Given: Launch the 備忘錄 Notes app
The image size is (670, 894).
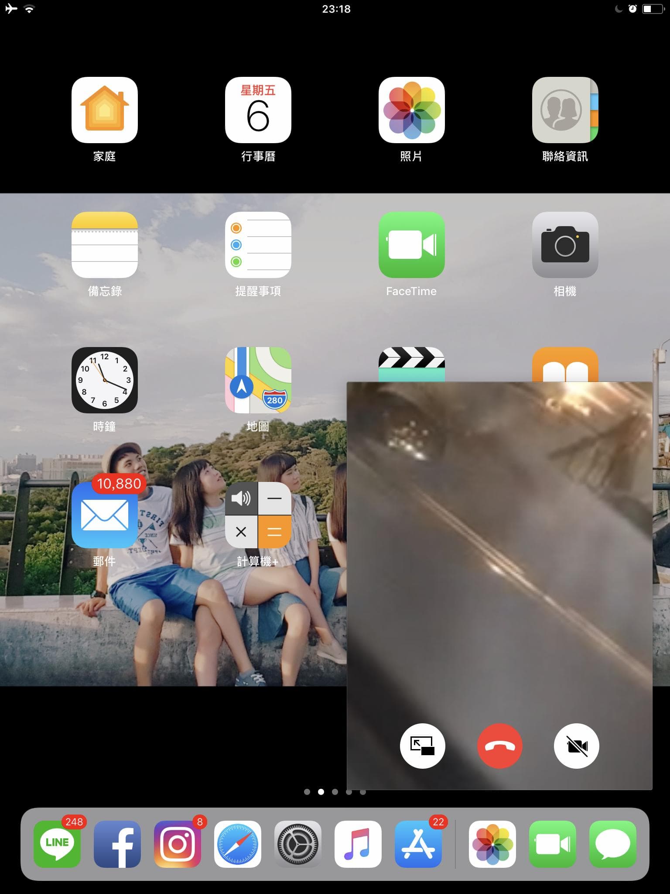Looking at the screenshot, I should pyautogui.click(x=104, y=245).
